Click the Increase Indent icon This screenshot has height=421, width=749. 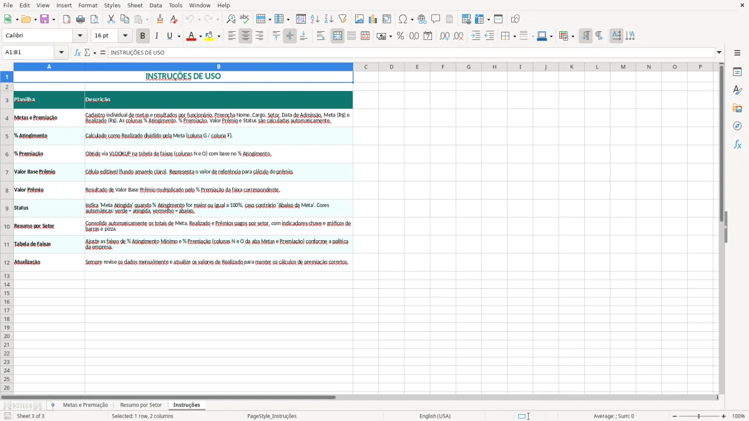click(476, 36)
